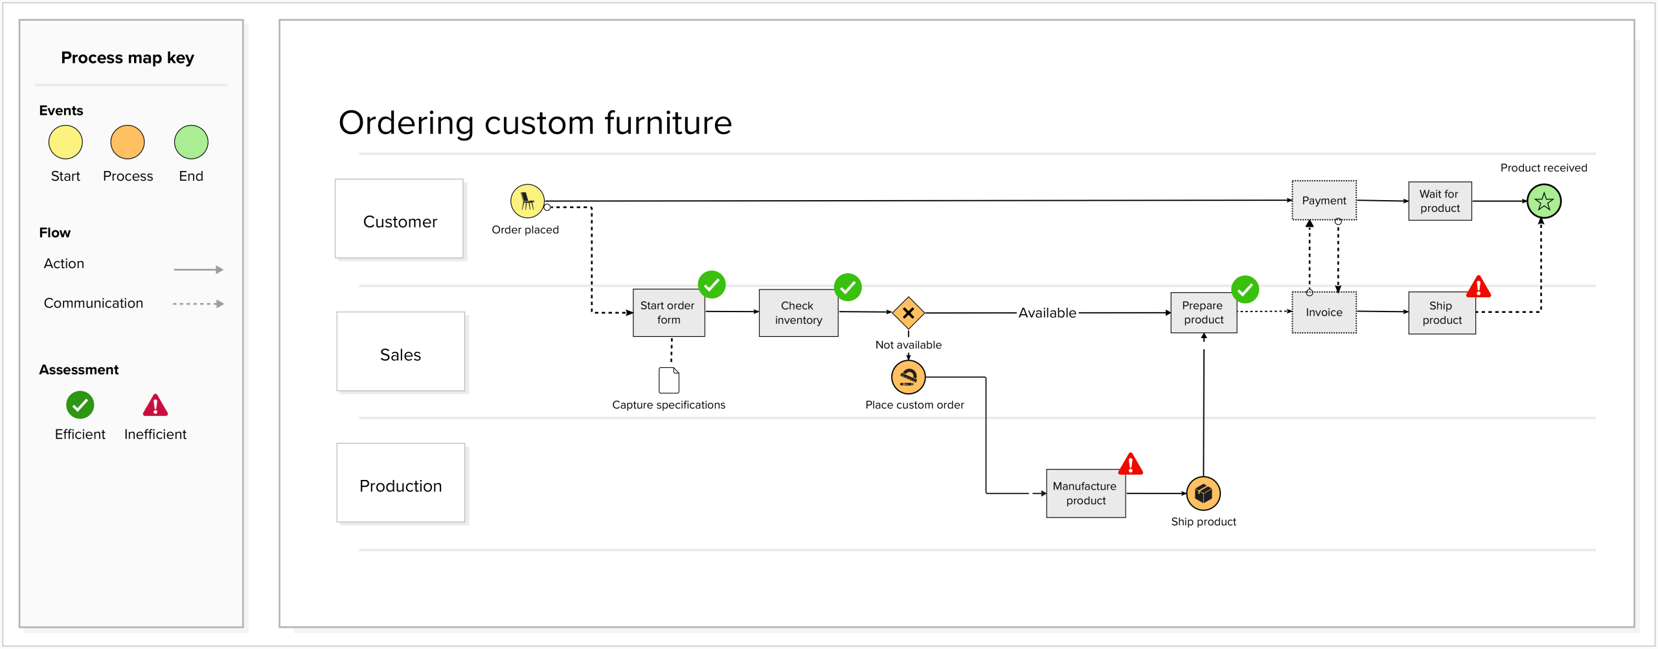Viewport: 1658px width, 649px height.
Task: Select the Customer swimlane label box
Action: pyautogui.click(x=400, y=219)
